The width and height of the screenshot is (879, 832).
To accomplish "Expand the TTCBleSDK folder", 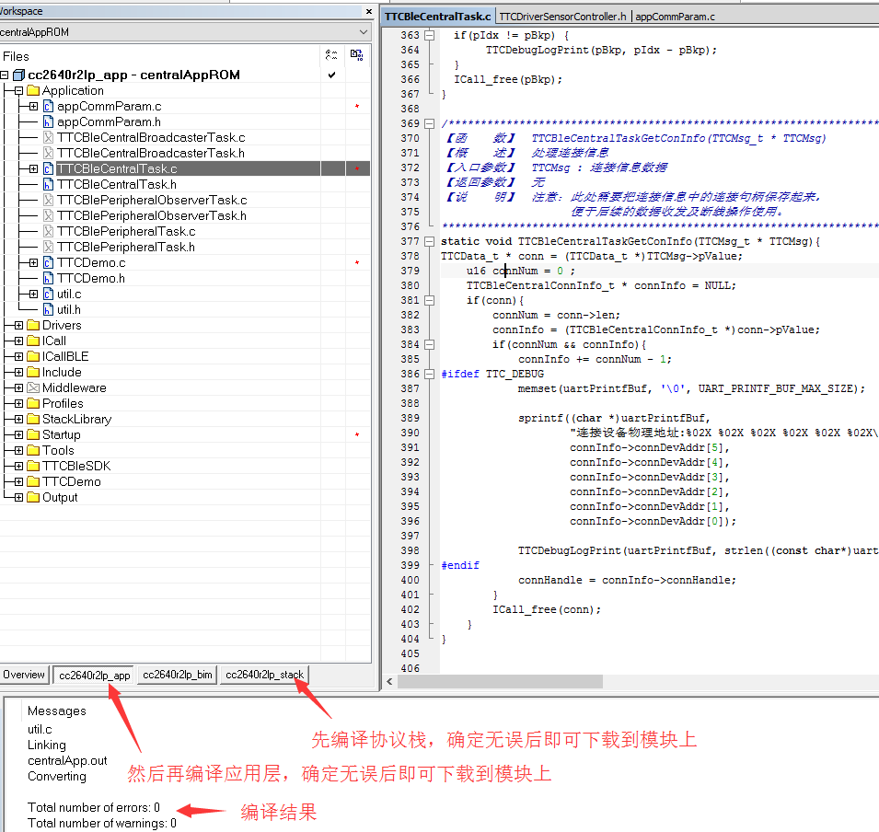I will [x=19, y=466].
